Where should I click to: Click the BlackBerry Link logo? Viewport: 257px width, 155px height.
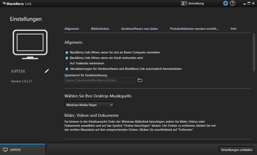17,4
